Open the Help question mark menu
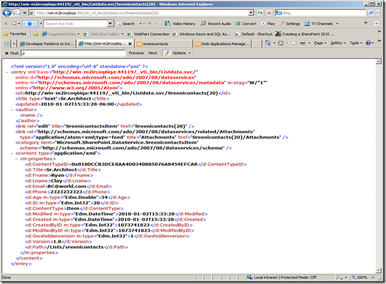This screenshot has height=284, width=386. tap(370, 43)
